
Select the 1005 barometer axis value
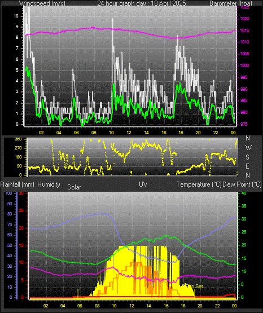(244, 54)
